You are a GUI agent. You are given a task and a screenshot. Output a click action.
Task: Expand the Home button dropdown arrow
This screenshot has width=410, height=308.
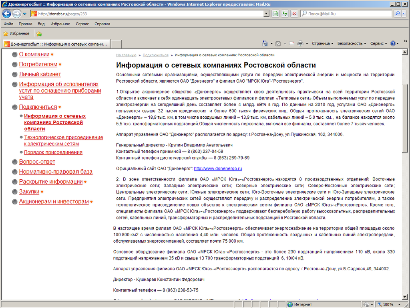click(x=271, y=43)
